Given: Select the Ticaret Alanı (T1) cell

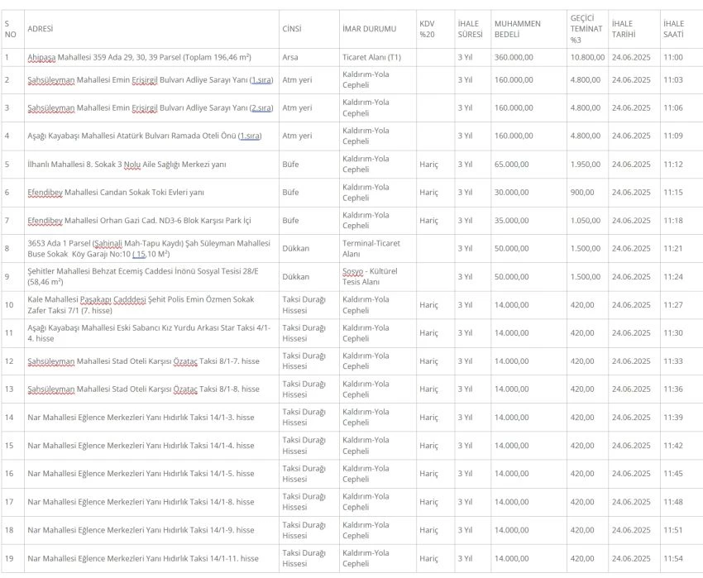Looking at the screenshot, I should coord(371,57).
